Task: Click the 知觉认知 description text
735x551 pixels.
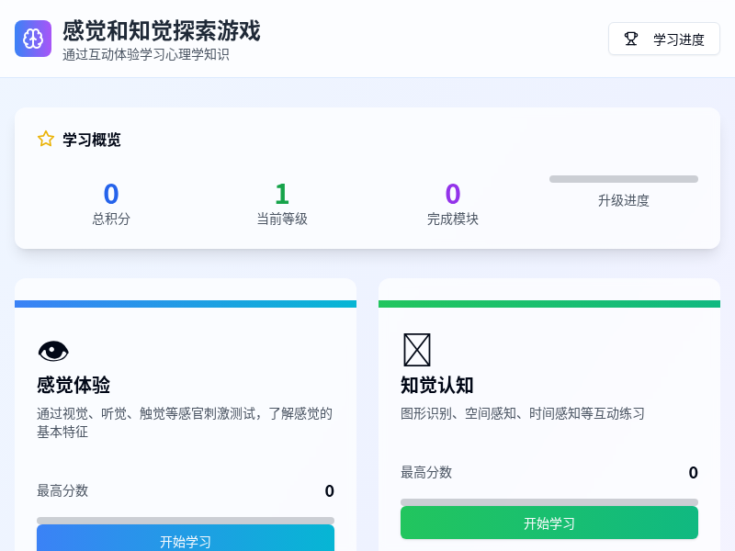Action: coord(523,414)
